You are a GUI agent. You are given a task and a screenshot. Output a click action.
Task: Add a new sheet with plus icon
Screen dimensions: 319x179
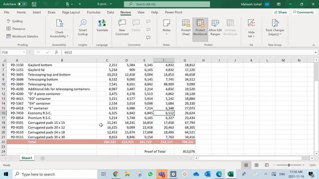[42, 158]
